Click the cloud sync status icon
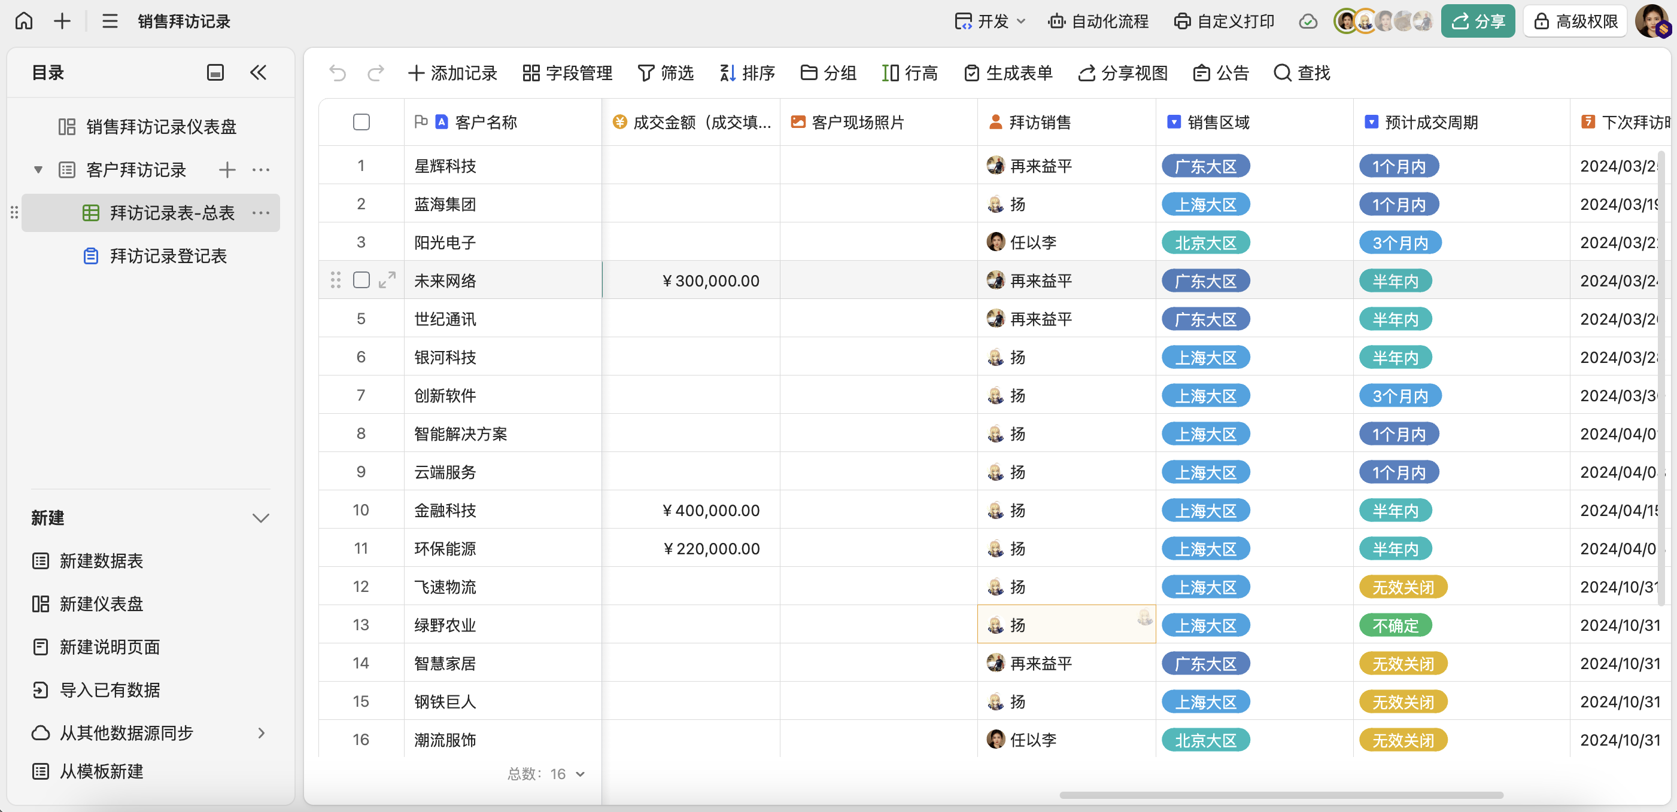 point(1307,22)
